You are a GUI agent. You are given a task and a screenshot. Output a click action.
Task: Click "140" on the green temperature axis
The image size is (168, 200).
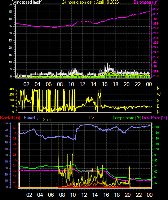point(156,128)
